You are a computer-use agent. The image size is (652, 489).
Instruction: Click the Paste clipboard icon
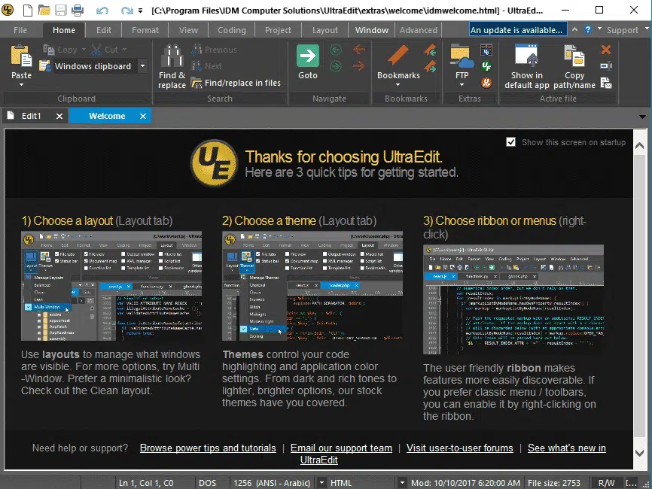point(21,56)
